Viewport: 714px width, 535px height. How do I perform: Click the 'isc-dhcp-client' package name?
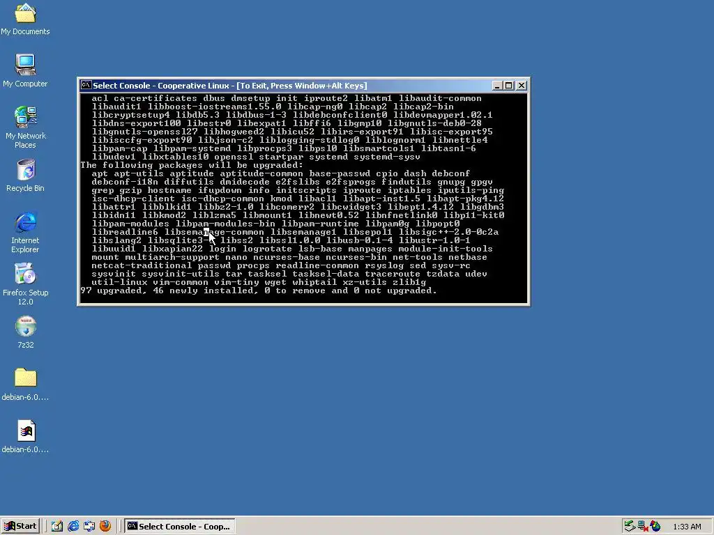(x=133, y=199)
